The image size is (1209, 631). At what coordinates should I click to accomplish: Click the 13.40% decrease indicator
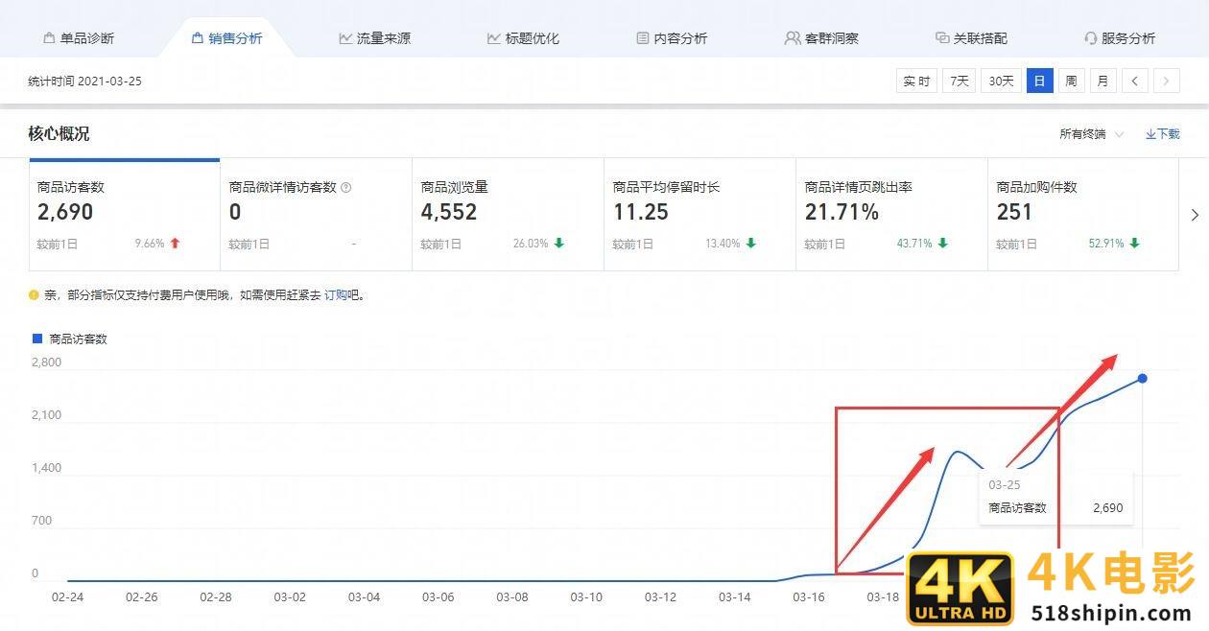tap(730, 244)
